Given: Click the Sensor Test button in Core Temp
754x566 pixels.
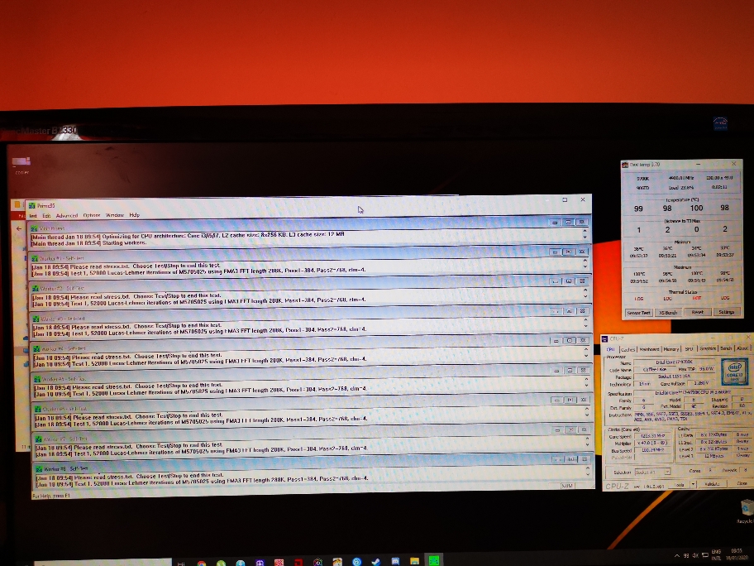Looking at the screenshot, I should 638,312.
